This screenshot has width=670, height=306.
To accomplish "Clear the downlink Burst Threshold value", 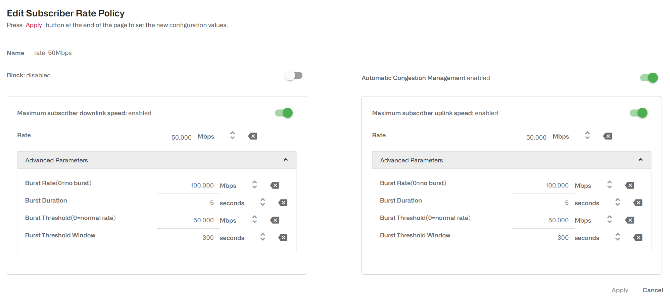I will tap(275, 220).
